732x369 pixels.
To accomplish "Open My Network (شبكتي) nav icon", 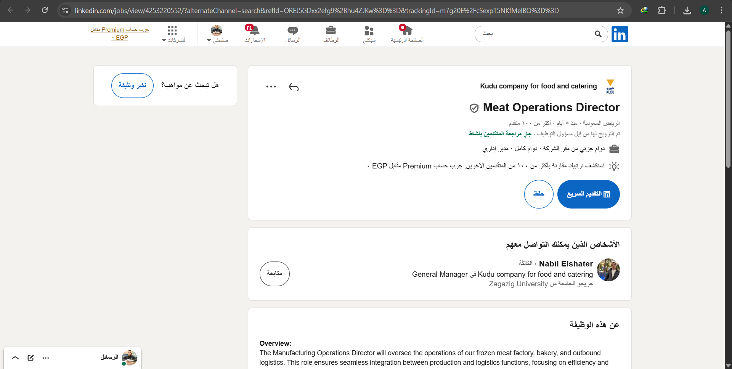I will (369, 34).
